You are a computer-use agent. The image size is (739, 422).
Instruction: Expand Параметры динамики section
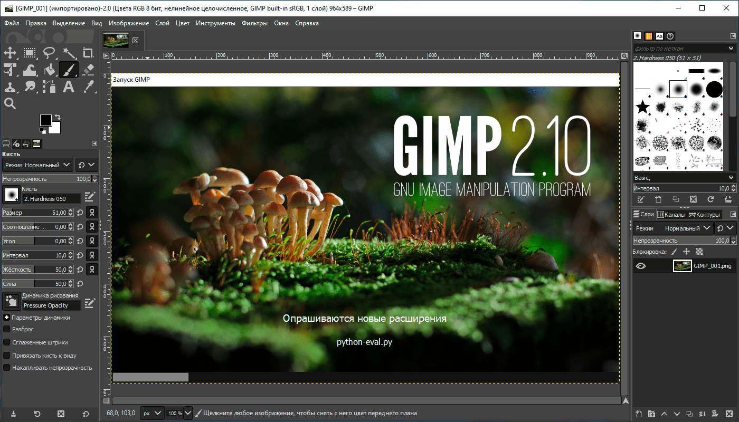(6, 318)
